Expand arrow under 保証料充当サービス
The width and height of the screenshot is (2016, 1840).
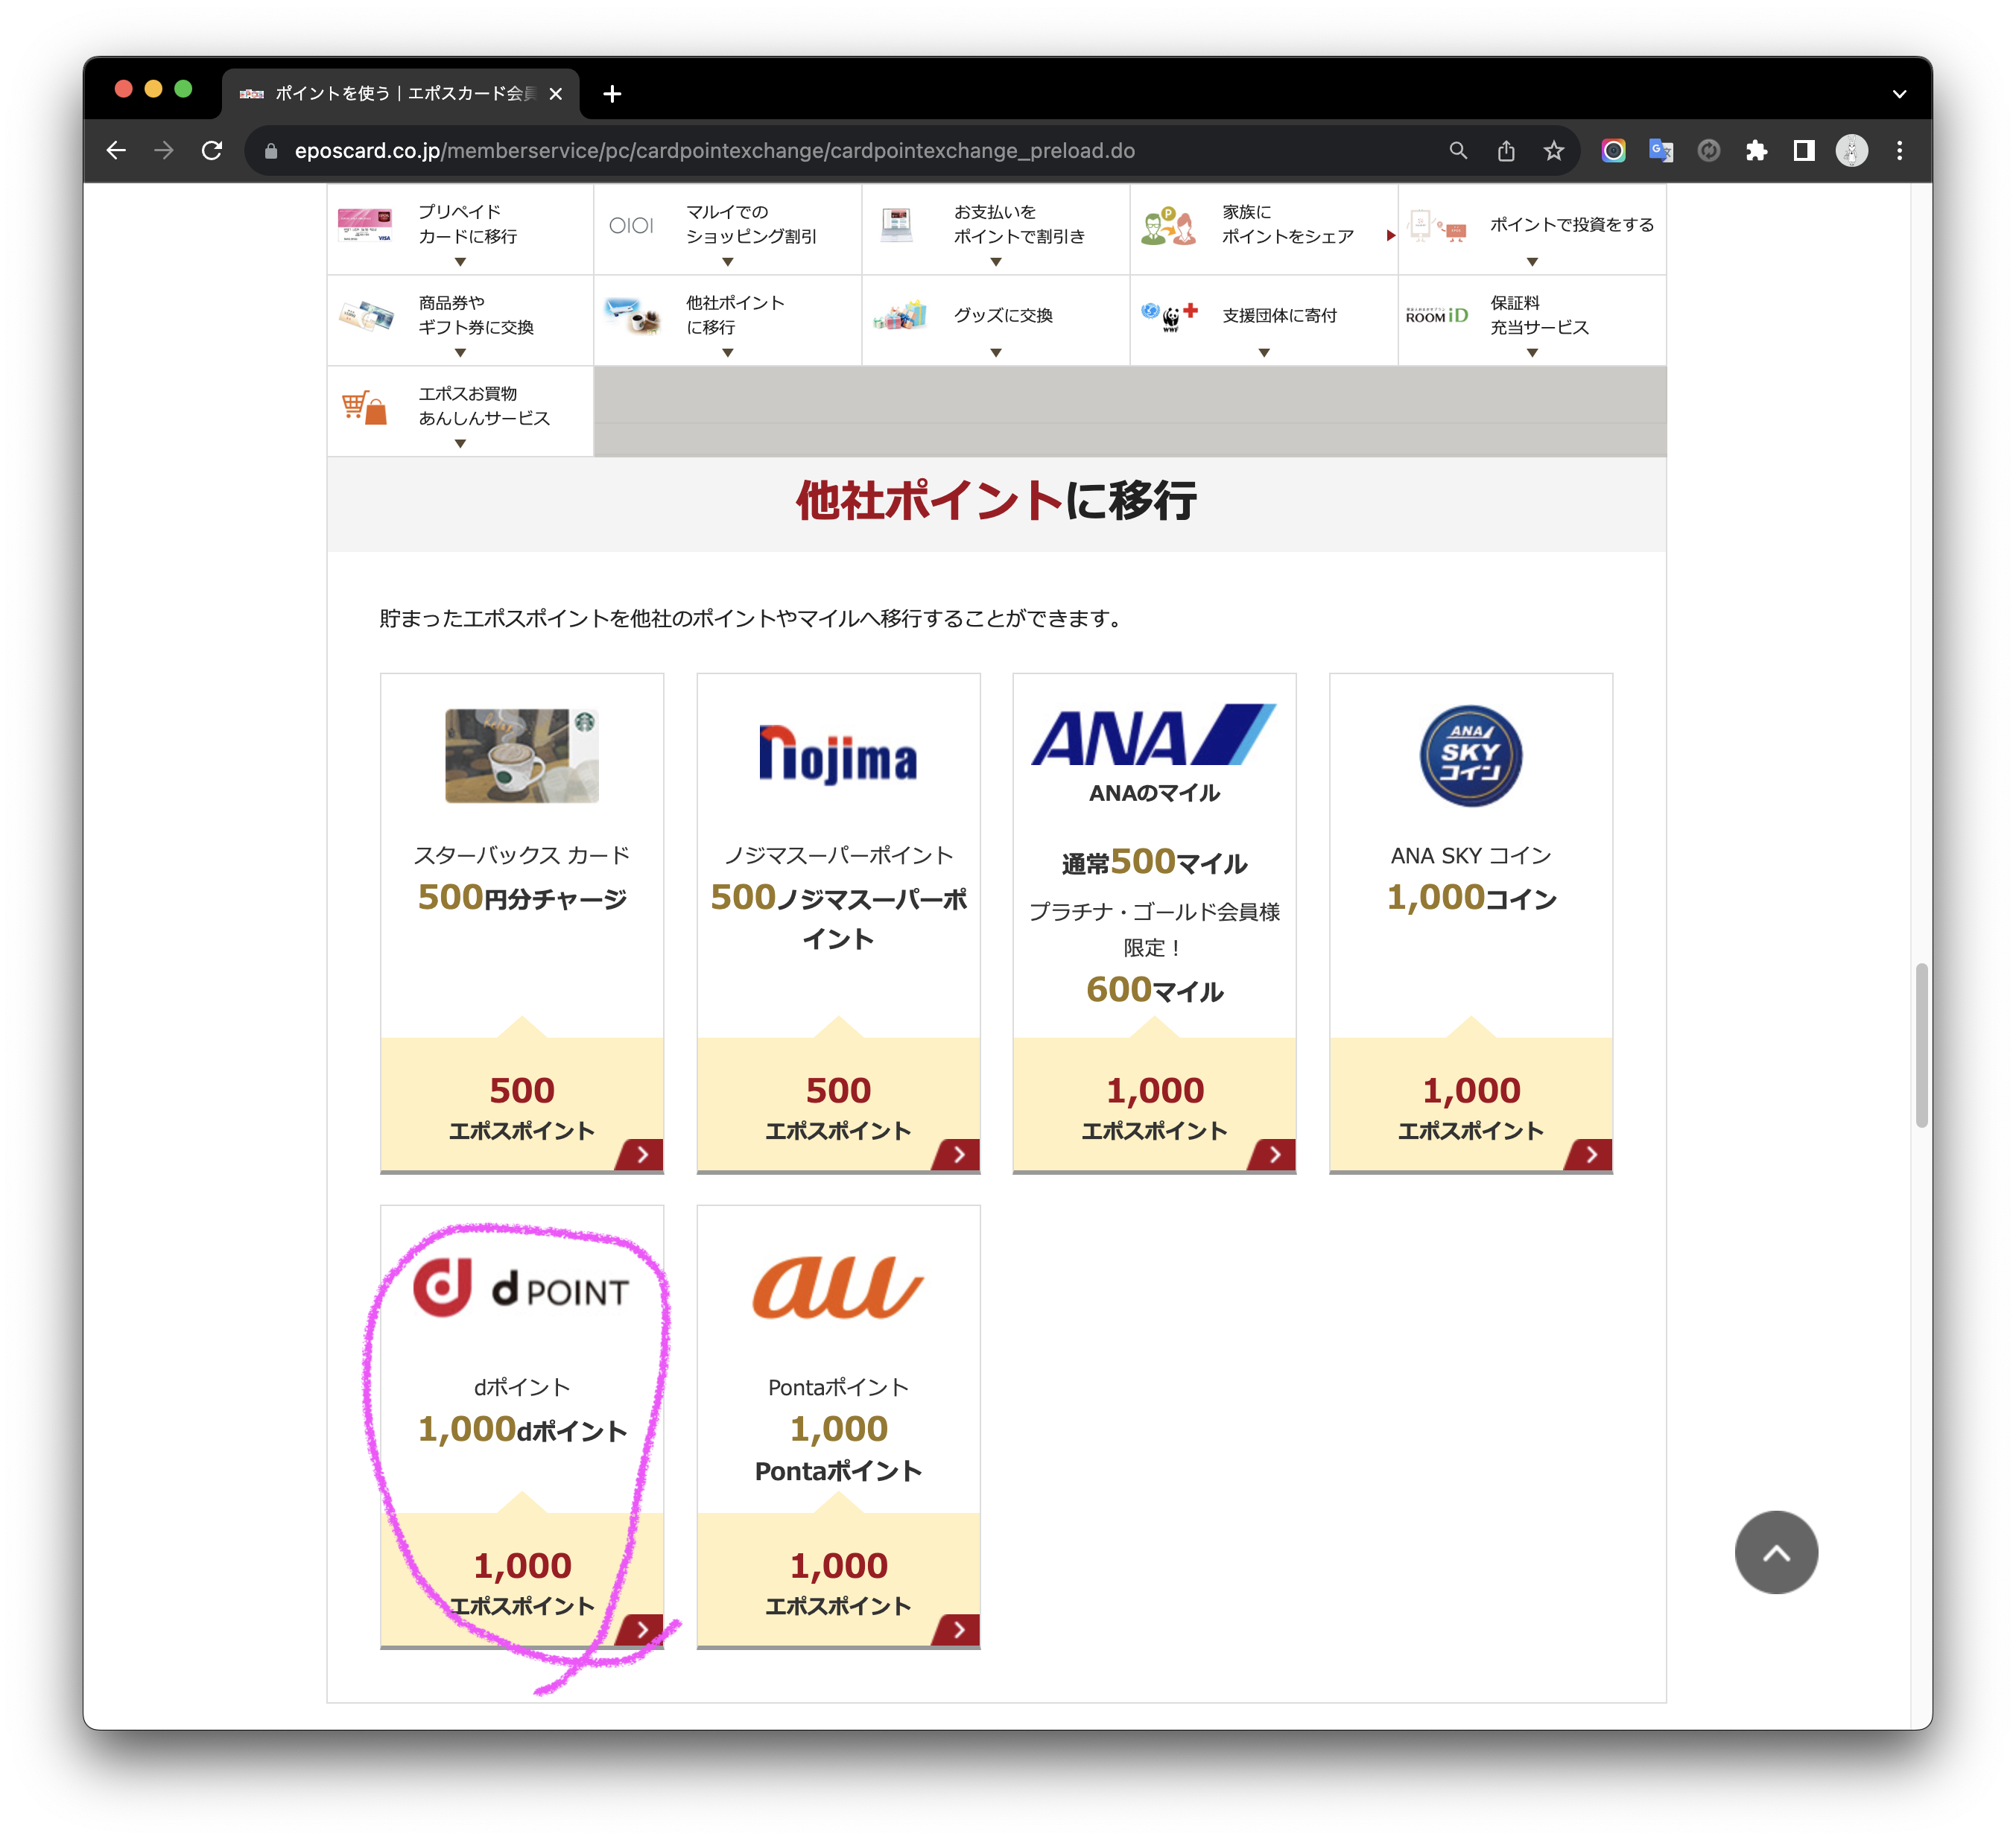(1532, 353)
